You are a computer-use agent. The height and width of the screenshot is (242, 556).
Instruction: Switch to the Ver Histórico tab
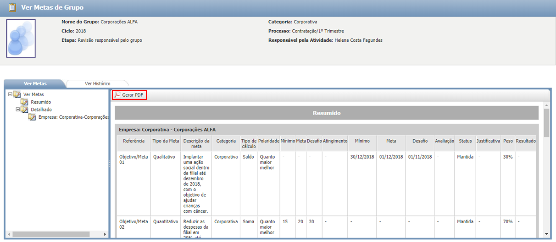[x=97, y=83]
